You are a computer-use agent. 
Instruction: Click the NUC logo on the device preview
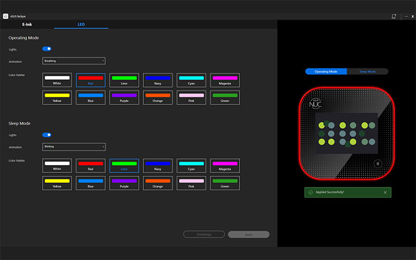click(x=315, y=103)
